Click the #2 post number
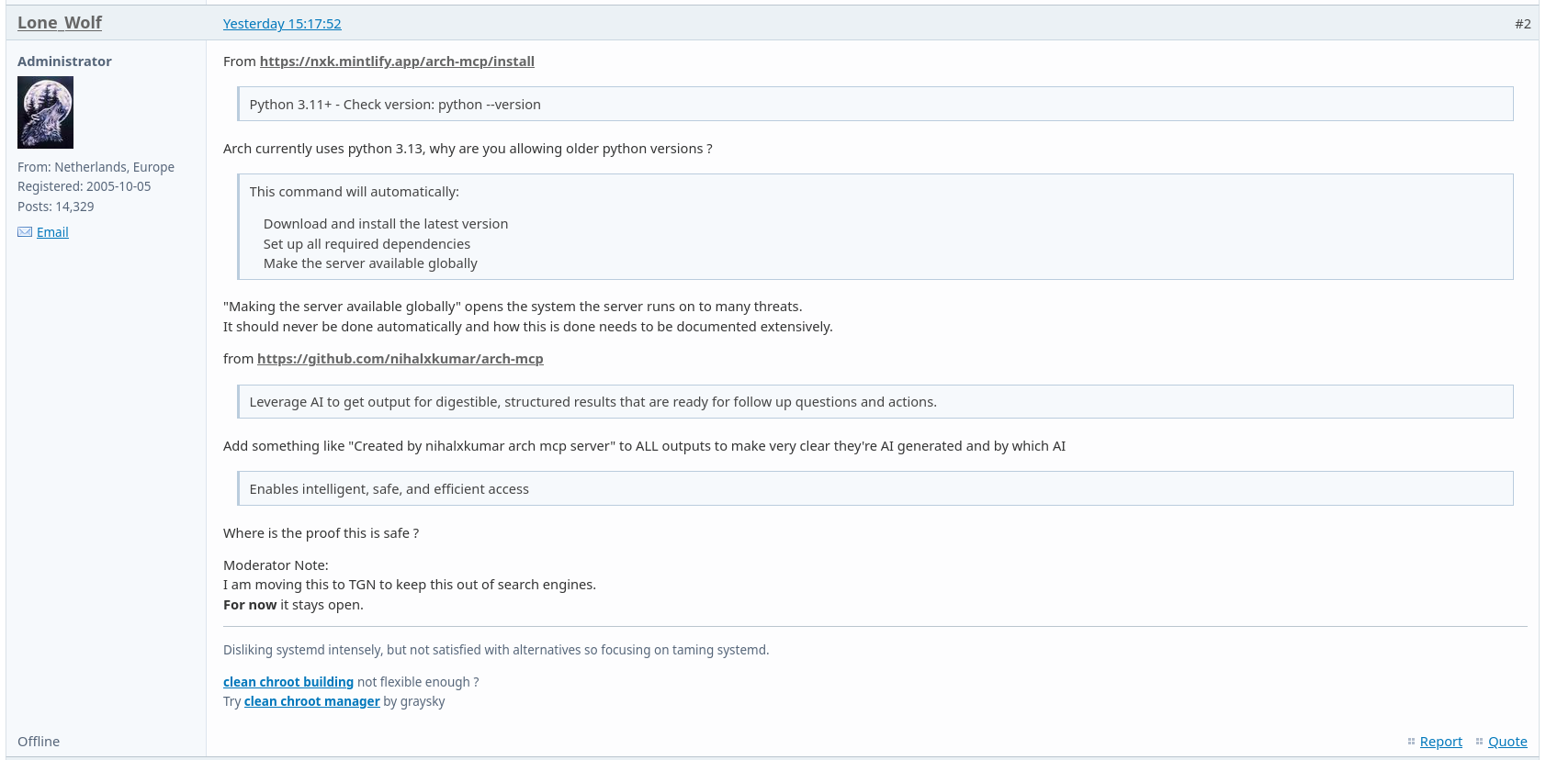The width and height of the screenshot is (1546, 760). coord(1522,24)
